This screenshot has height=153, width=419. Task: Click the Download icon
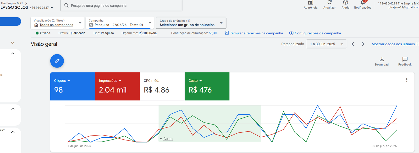382,59
